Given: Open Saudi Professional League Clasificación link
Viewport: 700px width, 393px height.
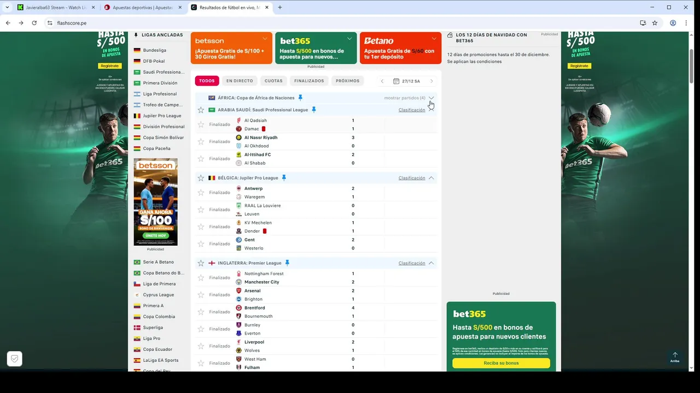Looking at the screenshot, I should (412, 110).
